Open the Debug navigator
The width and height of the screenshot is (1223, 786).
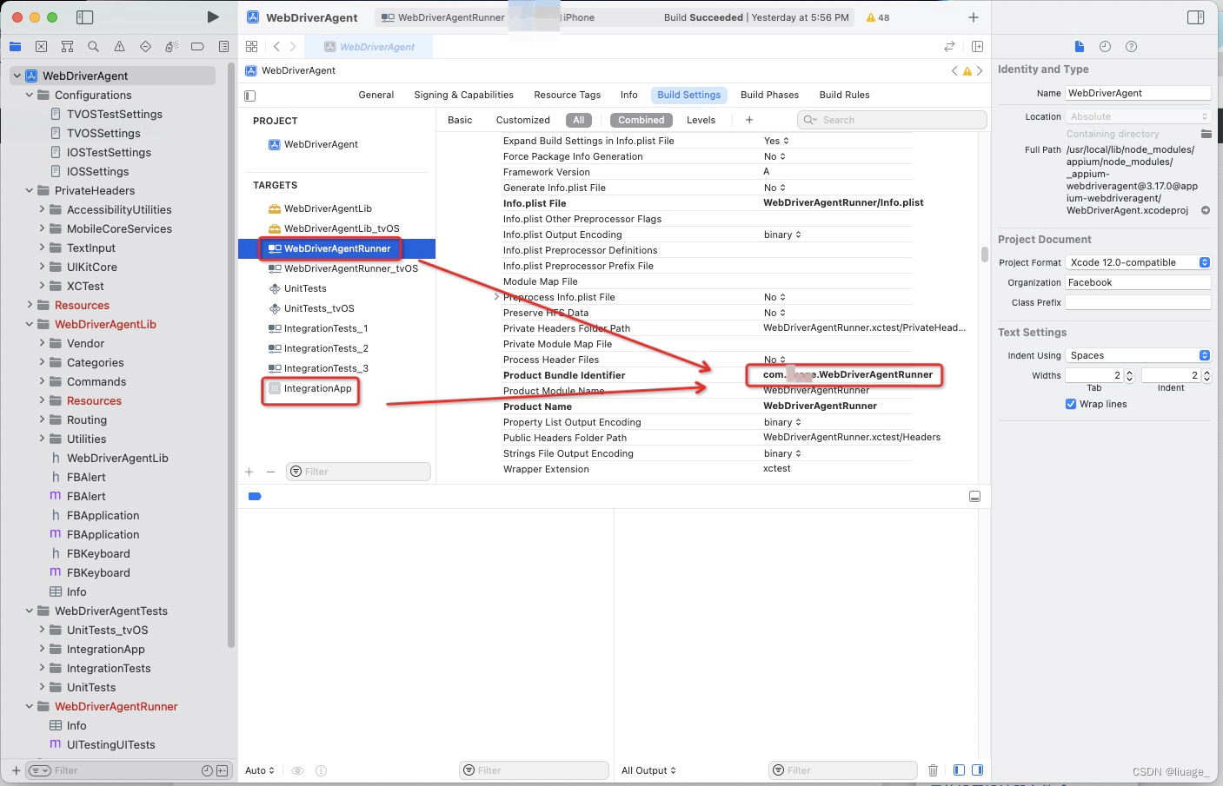pos(171,47)
